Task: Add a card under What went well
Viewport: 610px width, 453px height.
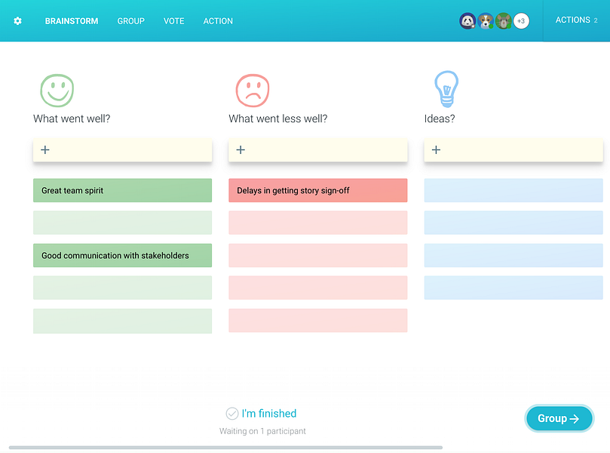Action: click(x=123, y=150)
